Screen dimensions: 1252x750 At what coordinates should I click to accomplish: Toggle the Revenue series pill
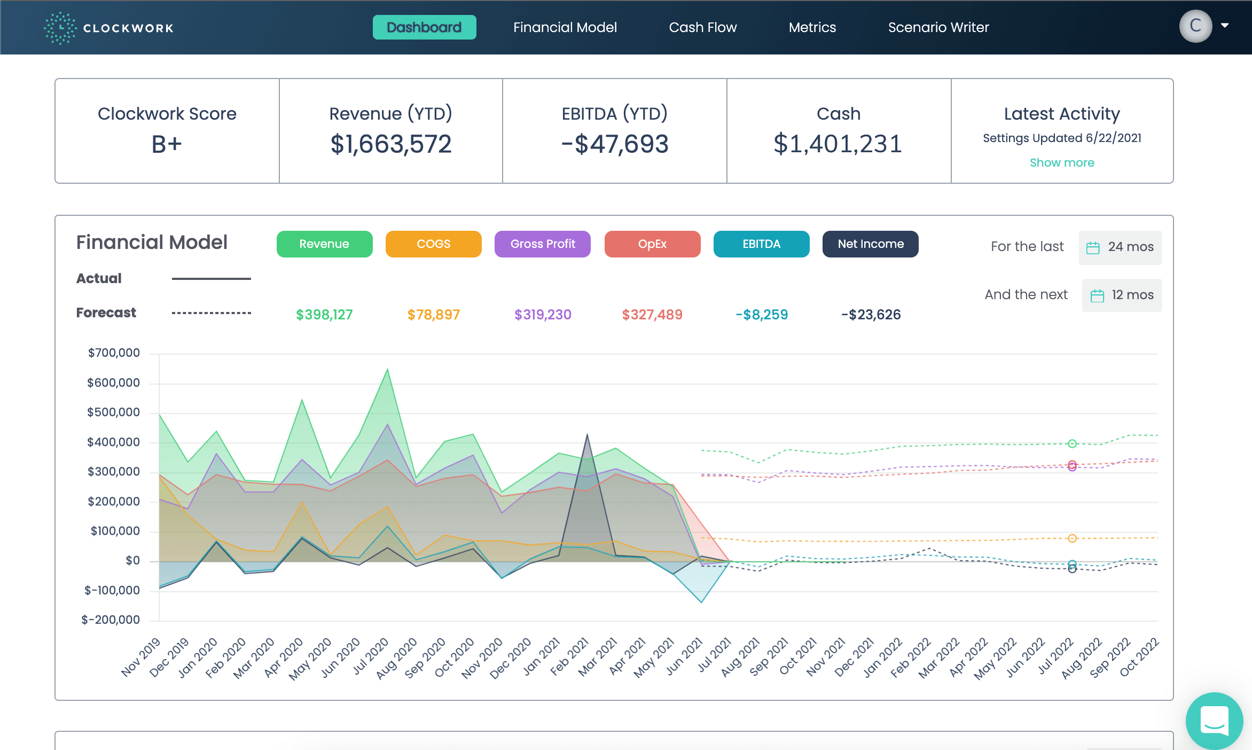(324, 244)
